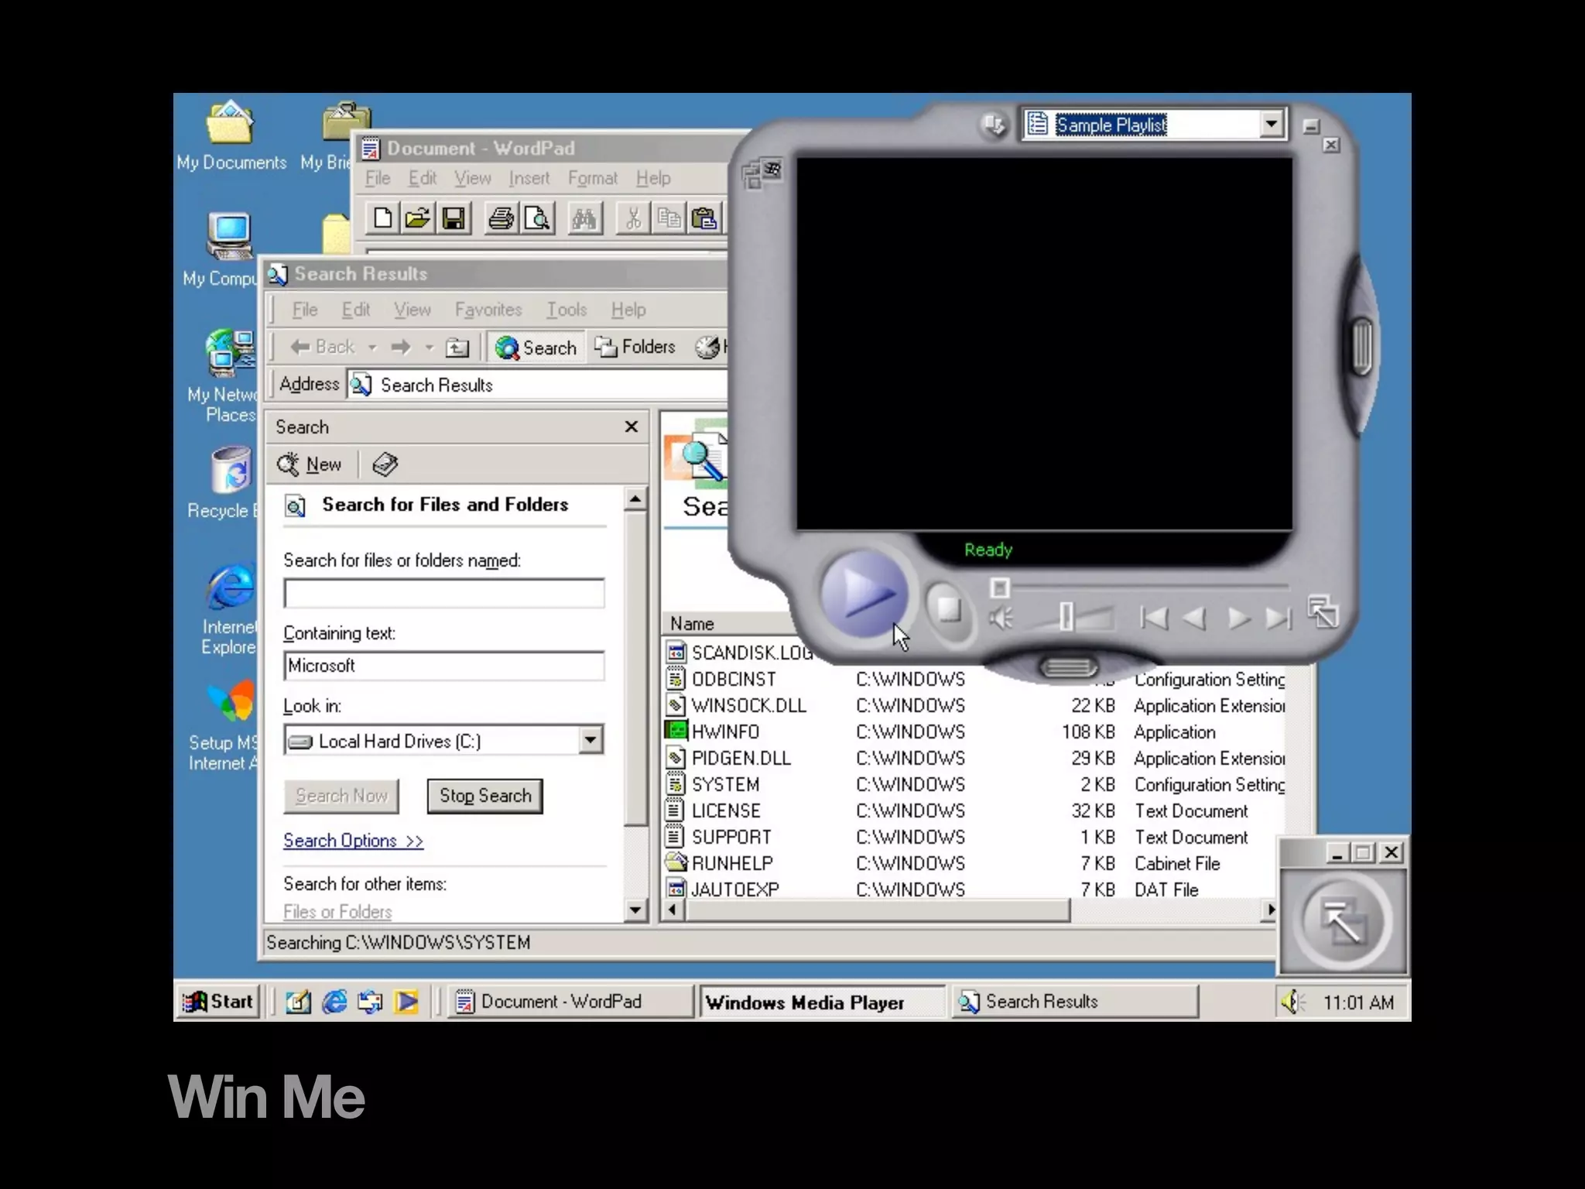Adjust the Media Player volume slider
Screen dimensions: 1585x1189
pos(1066,617)
